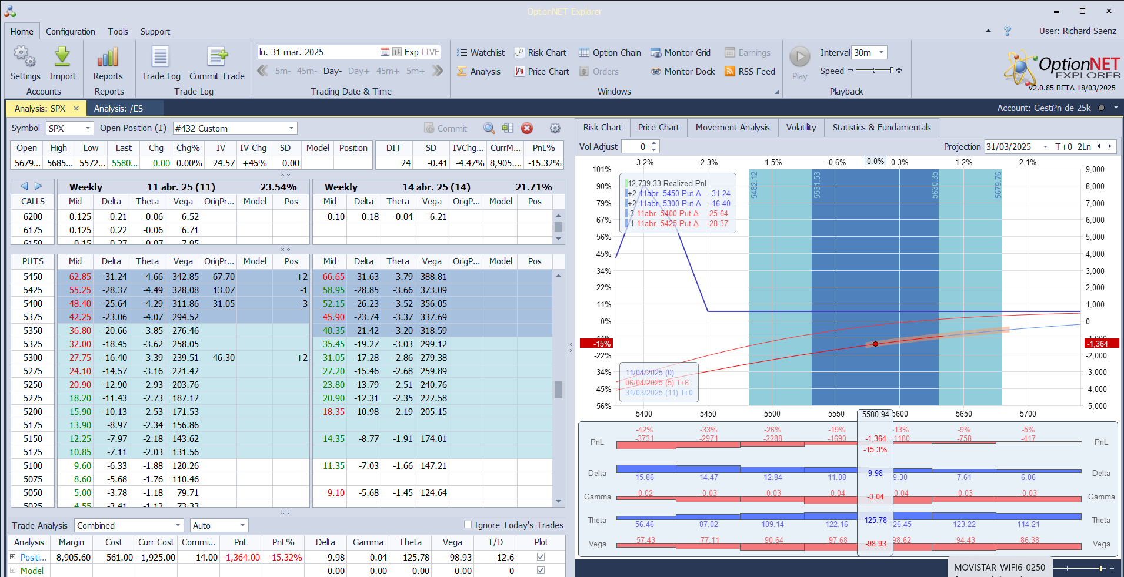Open the Price Chart candlestick window from ribbon
Image resolution: width=1124 pixels, height=577 pixels.
click(x=542, y=71)
